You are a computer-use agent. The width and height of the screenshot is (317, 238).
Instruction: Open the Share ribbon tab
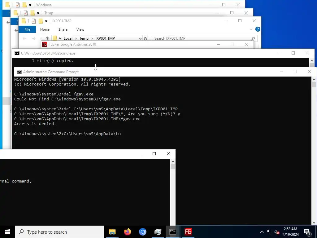(63, 29)
